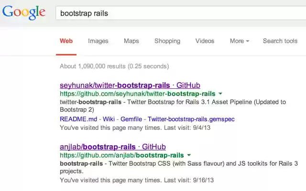Screen dimensions: 306x191
Task: Expand arrow next to seyhunak URL
Action: (x=220, y=94)
